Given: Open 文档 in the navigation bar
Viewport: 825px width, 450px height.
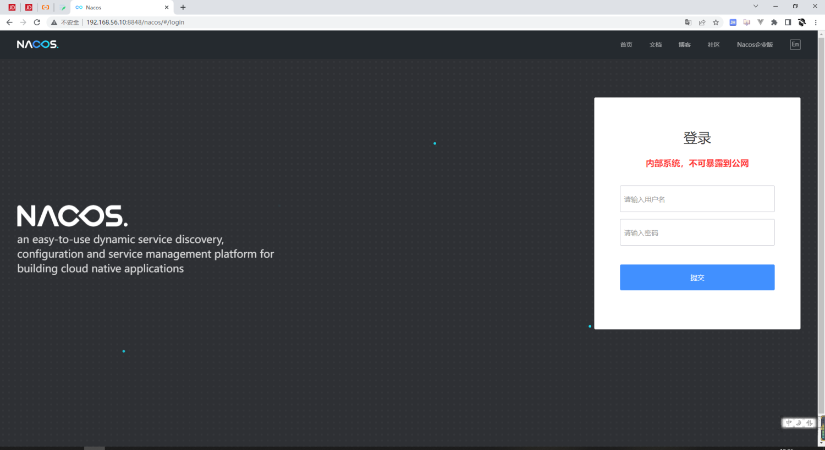Looking at the screenshot, I should click(656, 45).
